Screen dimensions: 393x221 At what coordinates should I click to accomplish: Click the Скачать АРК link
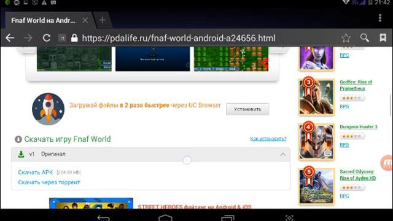36,173
